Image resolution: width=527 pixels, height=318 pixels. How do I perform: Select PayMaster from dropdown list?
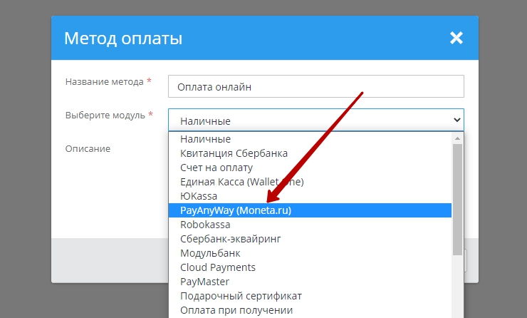[x=206, y=282]
